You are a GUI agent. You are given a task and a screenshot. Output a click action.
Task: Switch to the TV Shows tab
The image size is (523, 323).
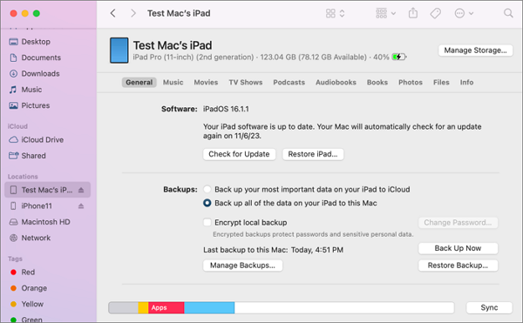click(x=246, y=82)
